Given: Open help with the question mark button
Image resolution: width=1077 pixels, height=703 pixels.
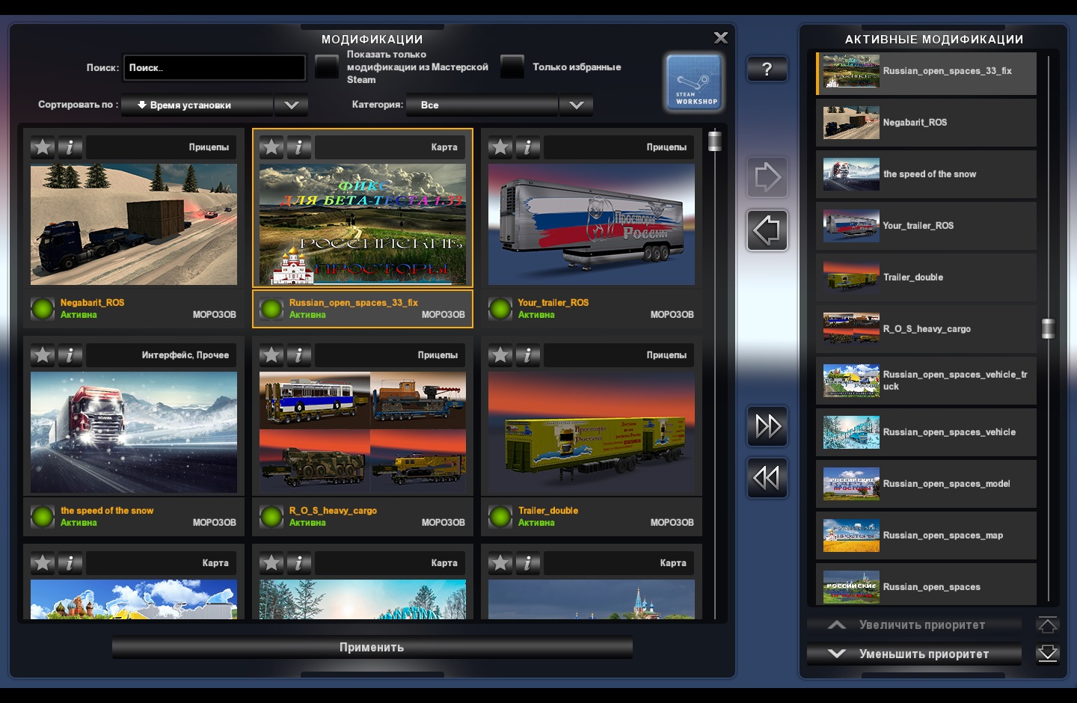Looking at the screenshot, I should [767, 69].
